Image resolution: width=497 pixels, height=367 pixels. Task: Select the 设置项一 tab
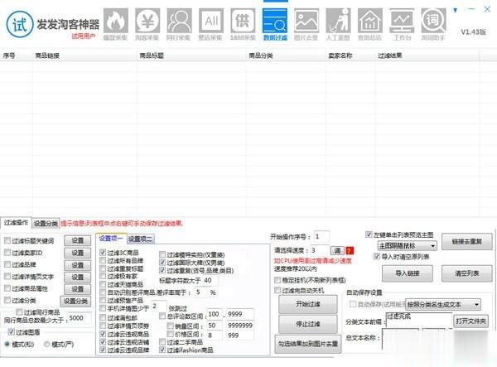click(x=111, y=239)
